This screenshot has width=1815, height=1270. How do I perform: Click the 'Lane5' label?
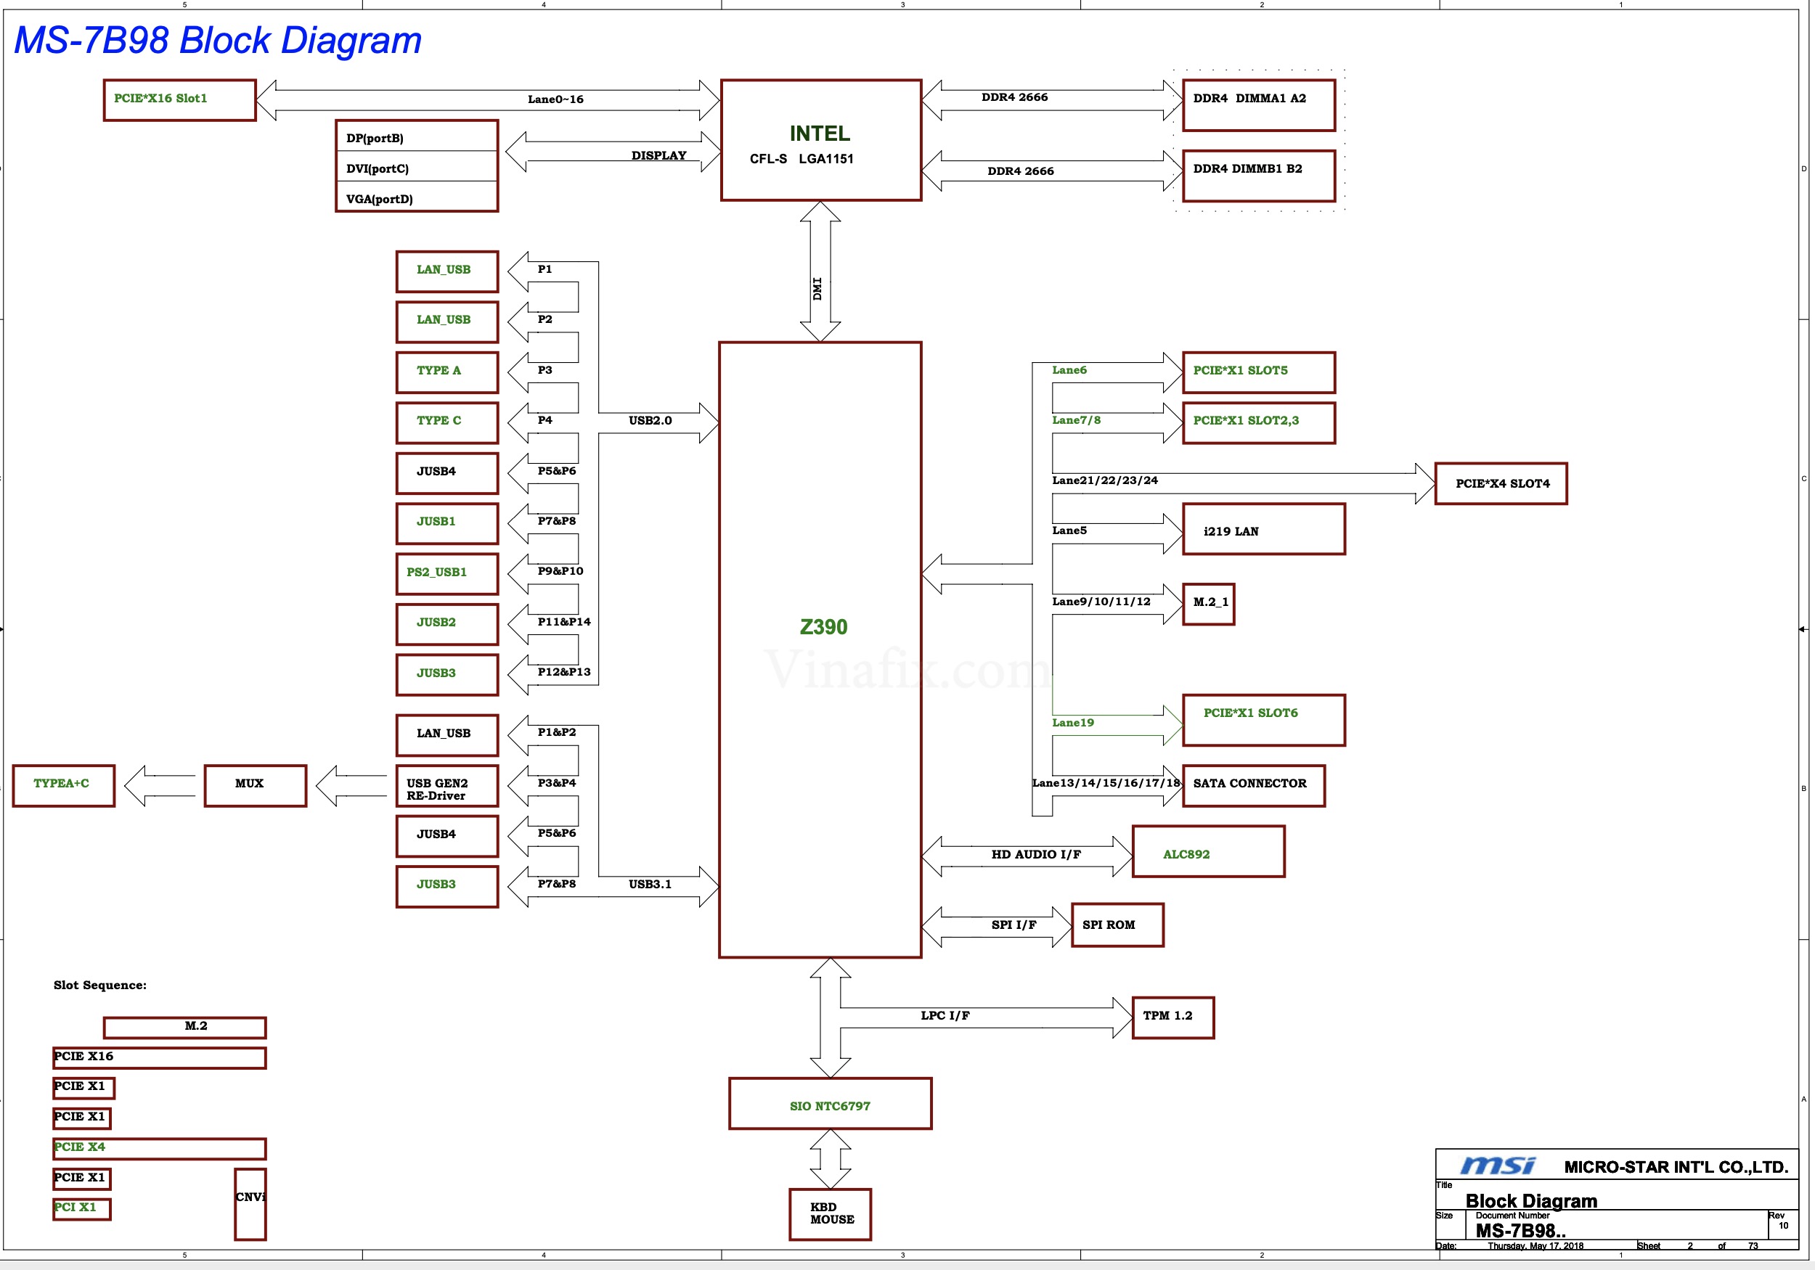pyautogui.click(x=1069, y=530)
